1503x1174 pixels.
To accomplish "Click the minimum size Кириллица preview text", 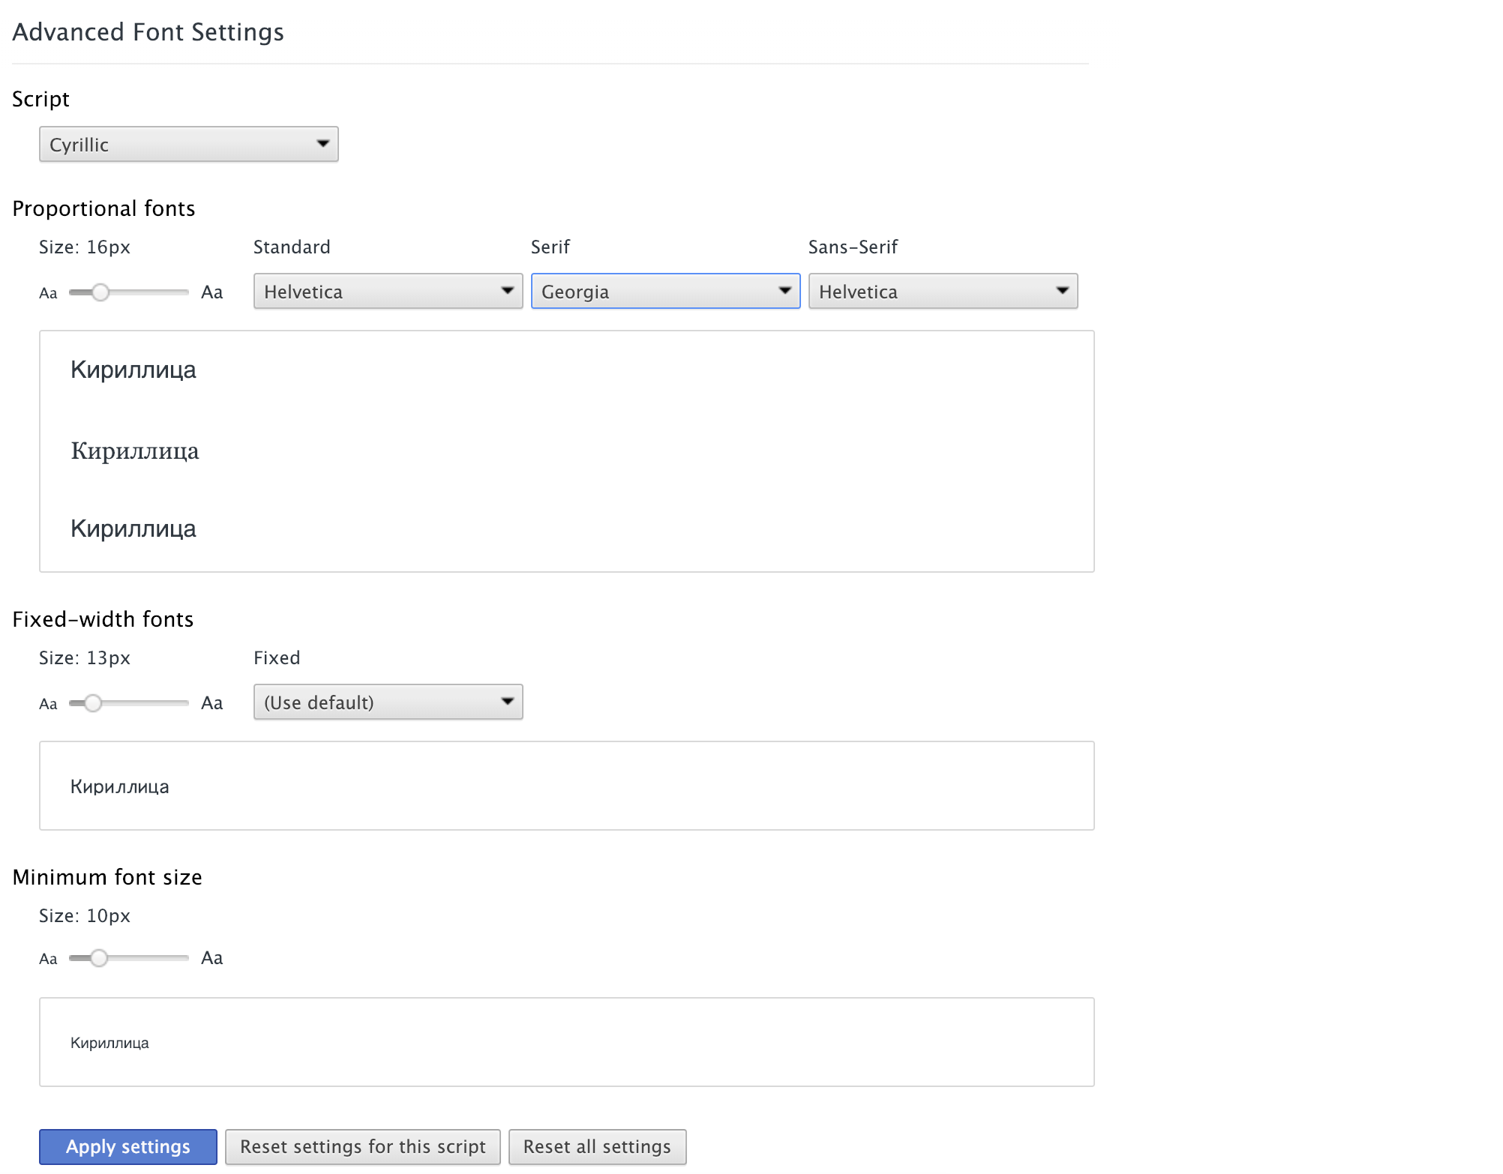I will coord(109,1043).
